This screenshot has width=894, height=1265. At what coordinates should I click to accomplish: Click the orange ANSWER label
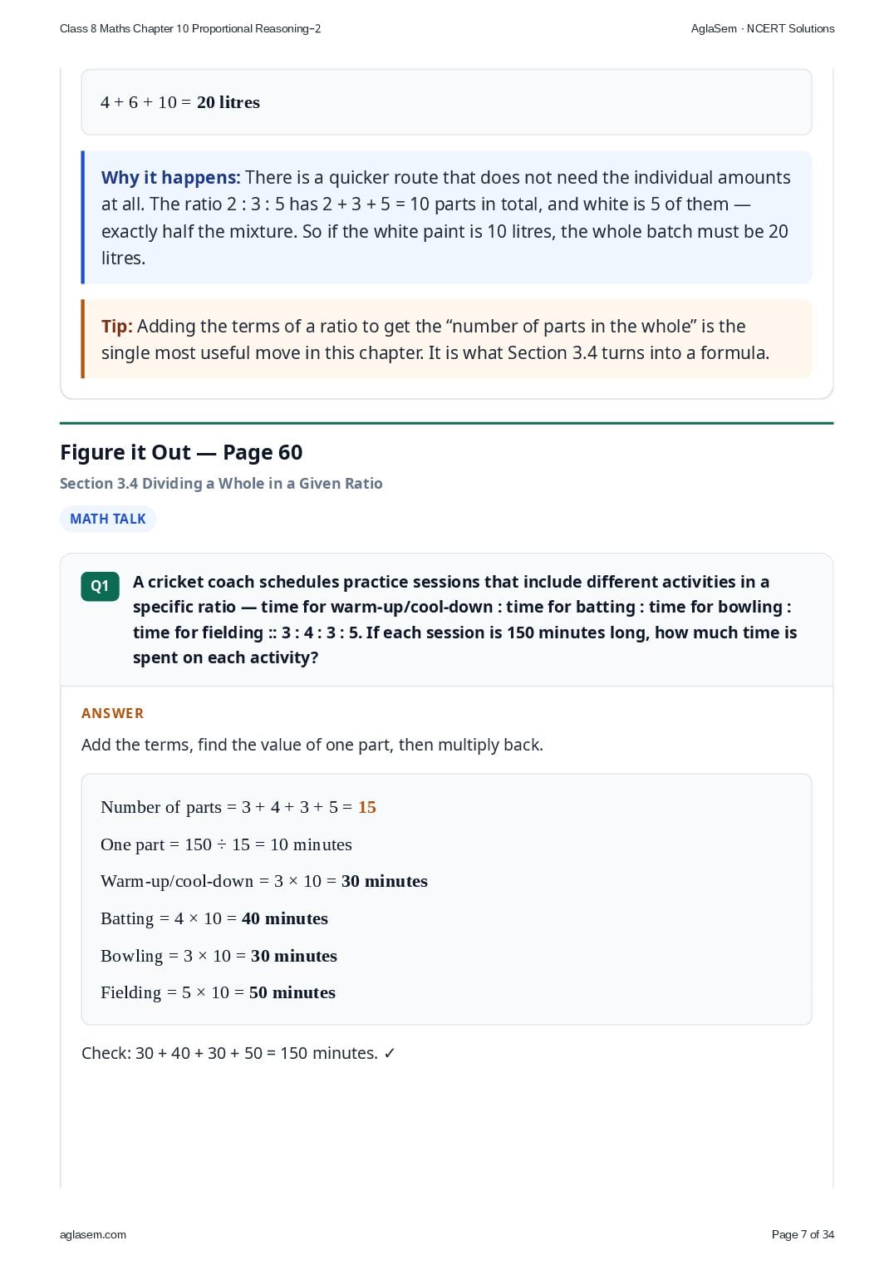tap(112, 713)
